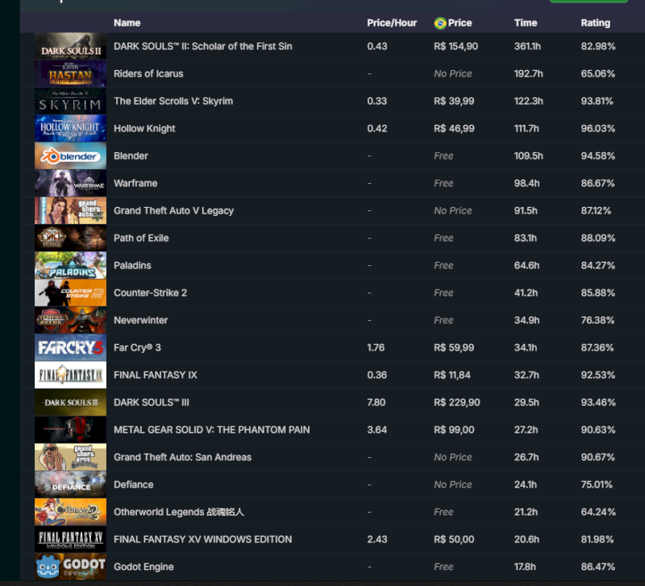The height and width of the screenshot is (586, 645).
Task: Select the Paladins cover thumbnail
Action: coord(70,266)
